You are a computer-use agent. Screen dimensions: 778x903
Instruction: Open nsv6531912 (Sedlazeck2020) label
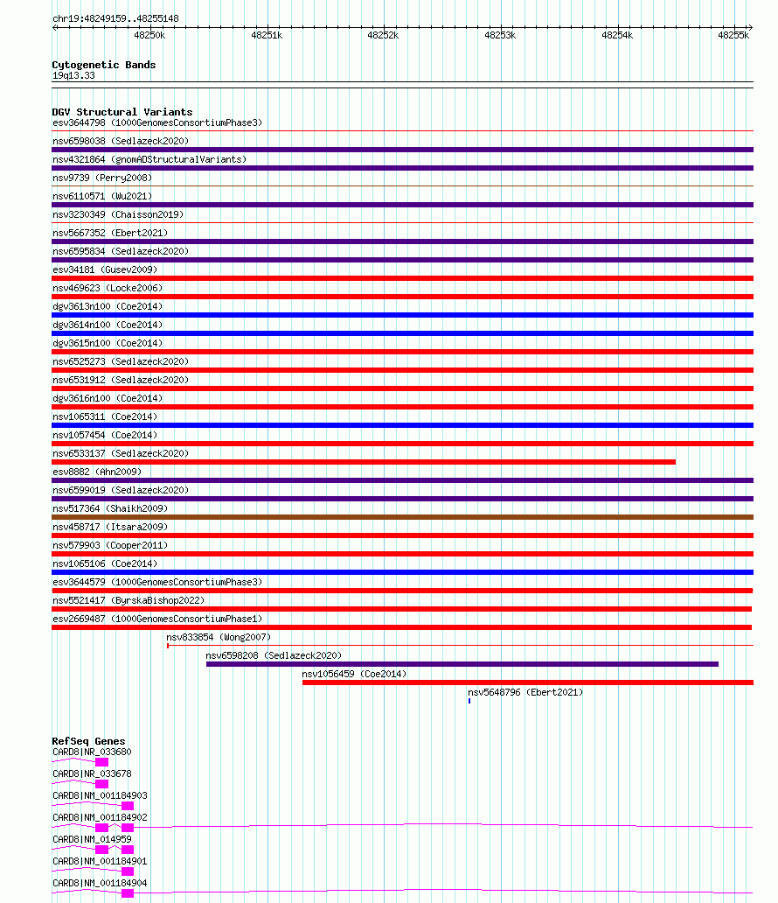point(121,381)
